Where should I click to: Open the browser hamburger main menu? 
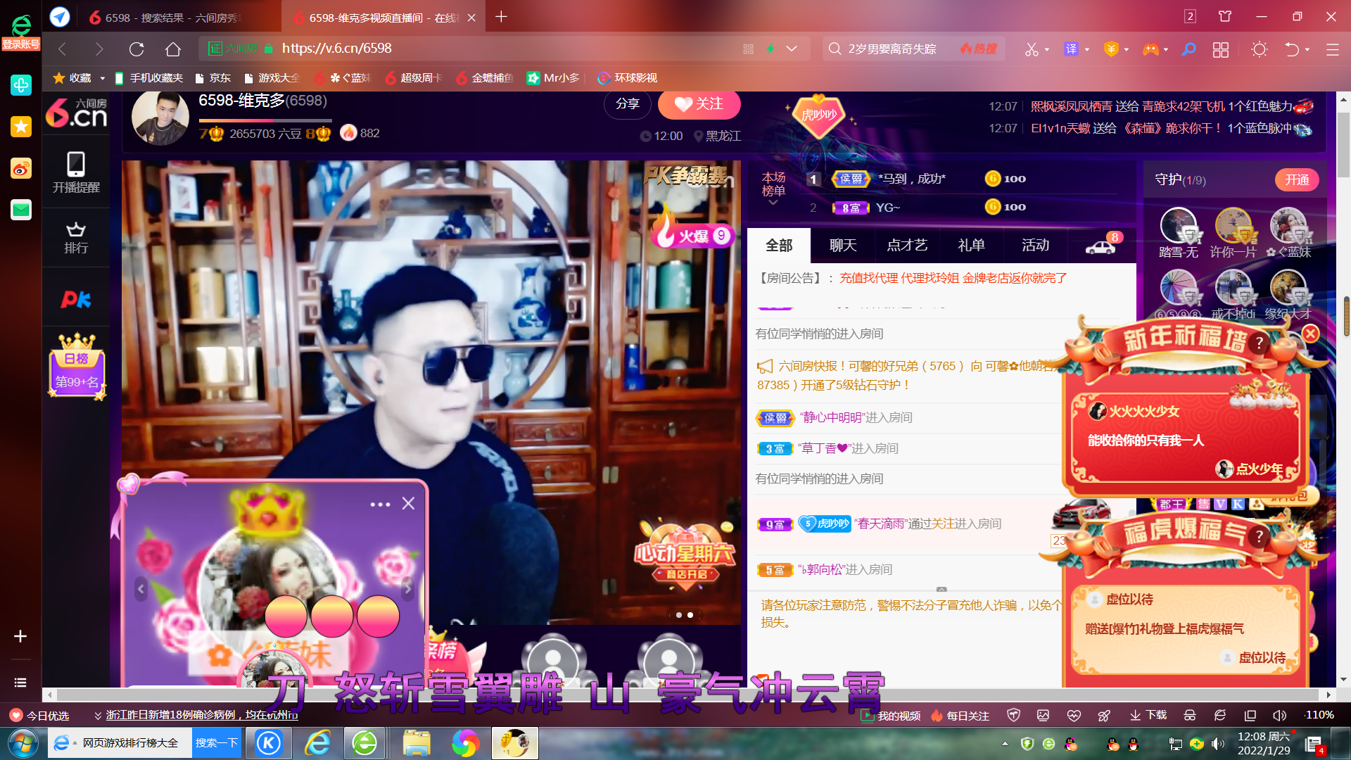click(x=1332, y=49)
